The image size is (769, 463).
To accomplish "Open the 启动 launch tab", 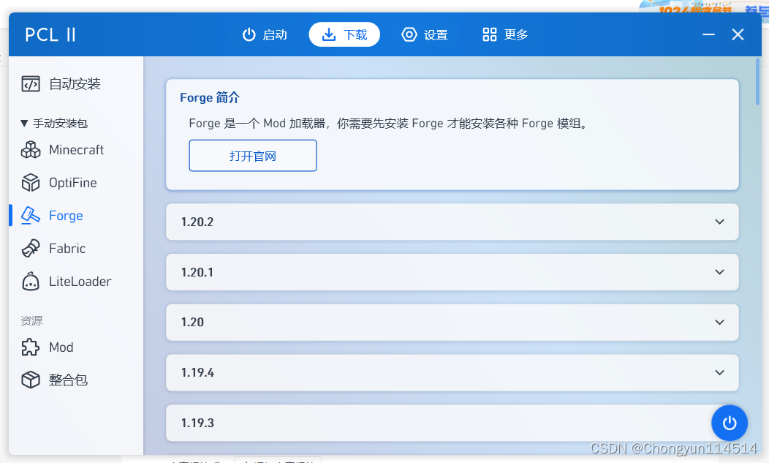I will (x=265, y=35).
